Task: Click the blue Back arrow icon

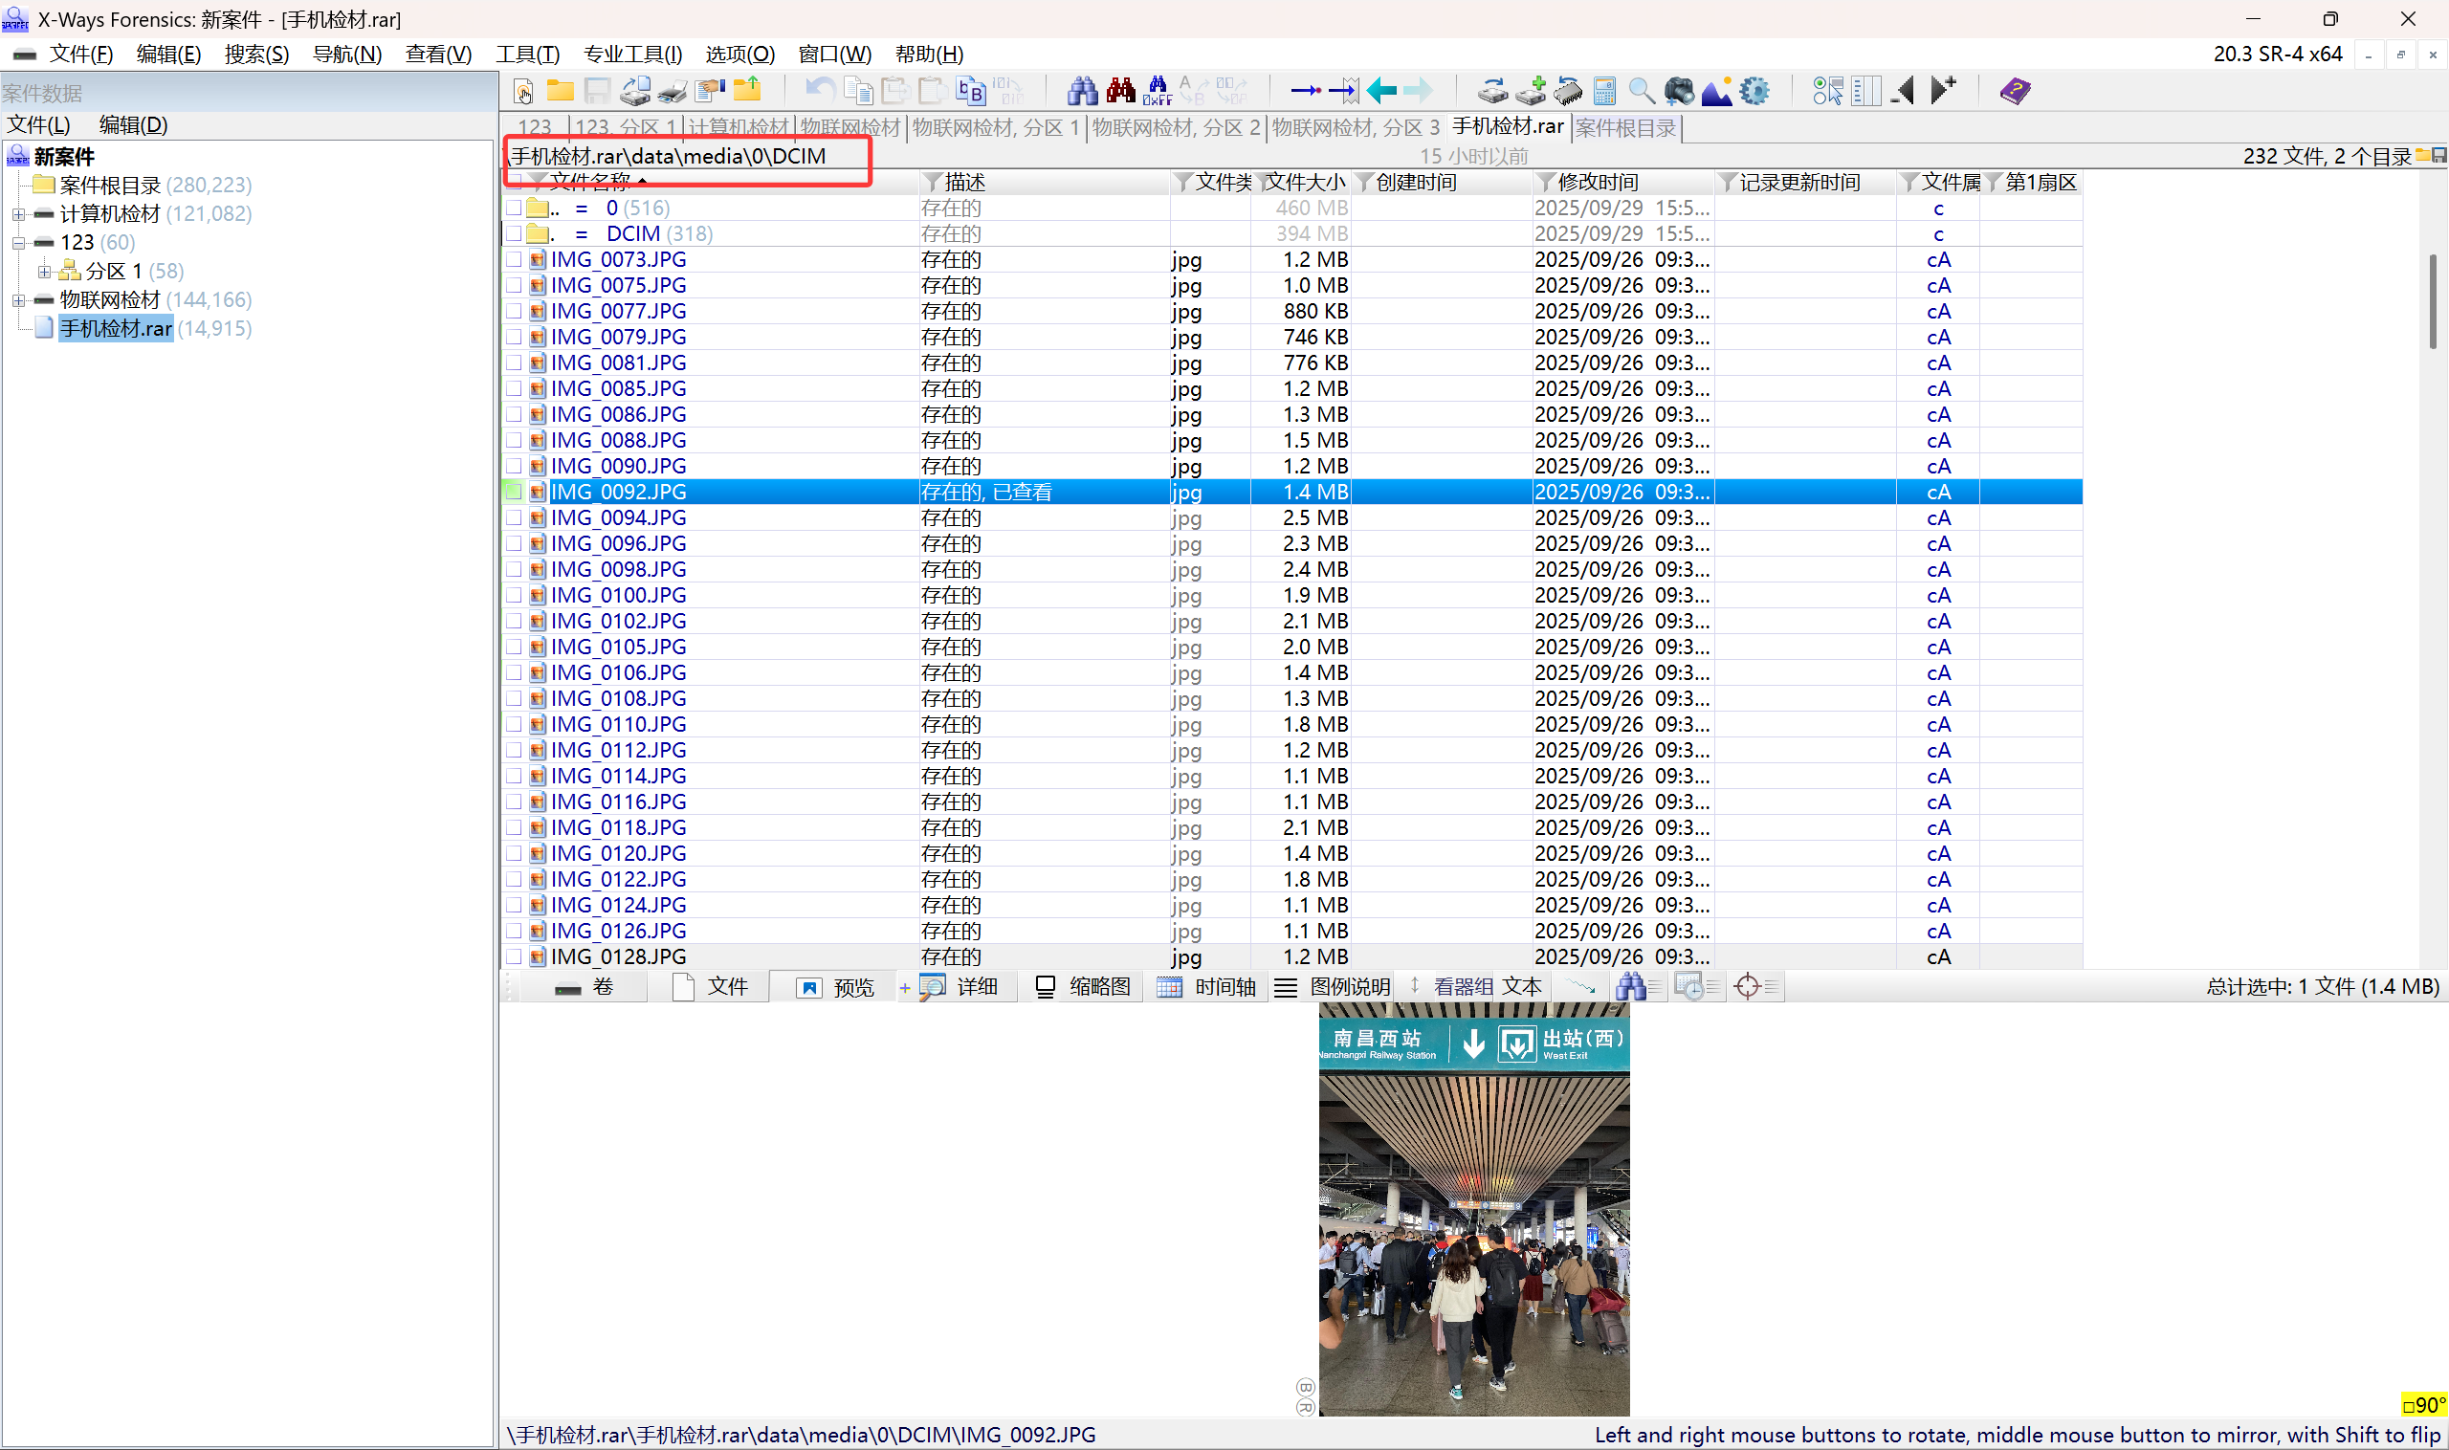Action: (1381, 91)
